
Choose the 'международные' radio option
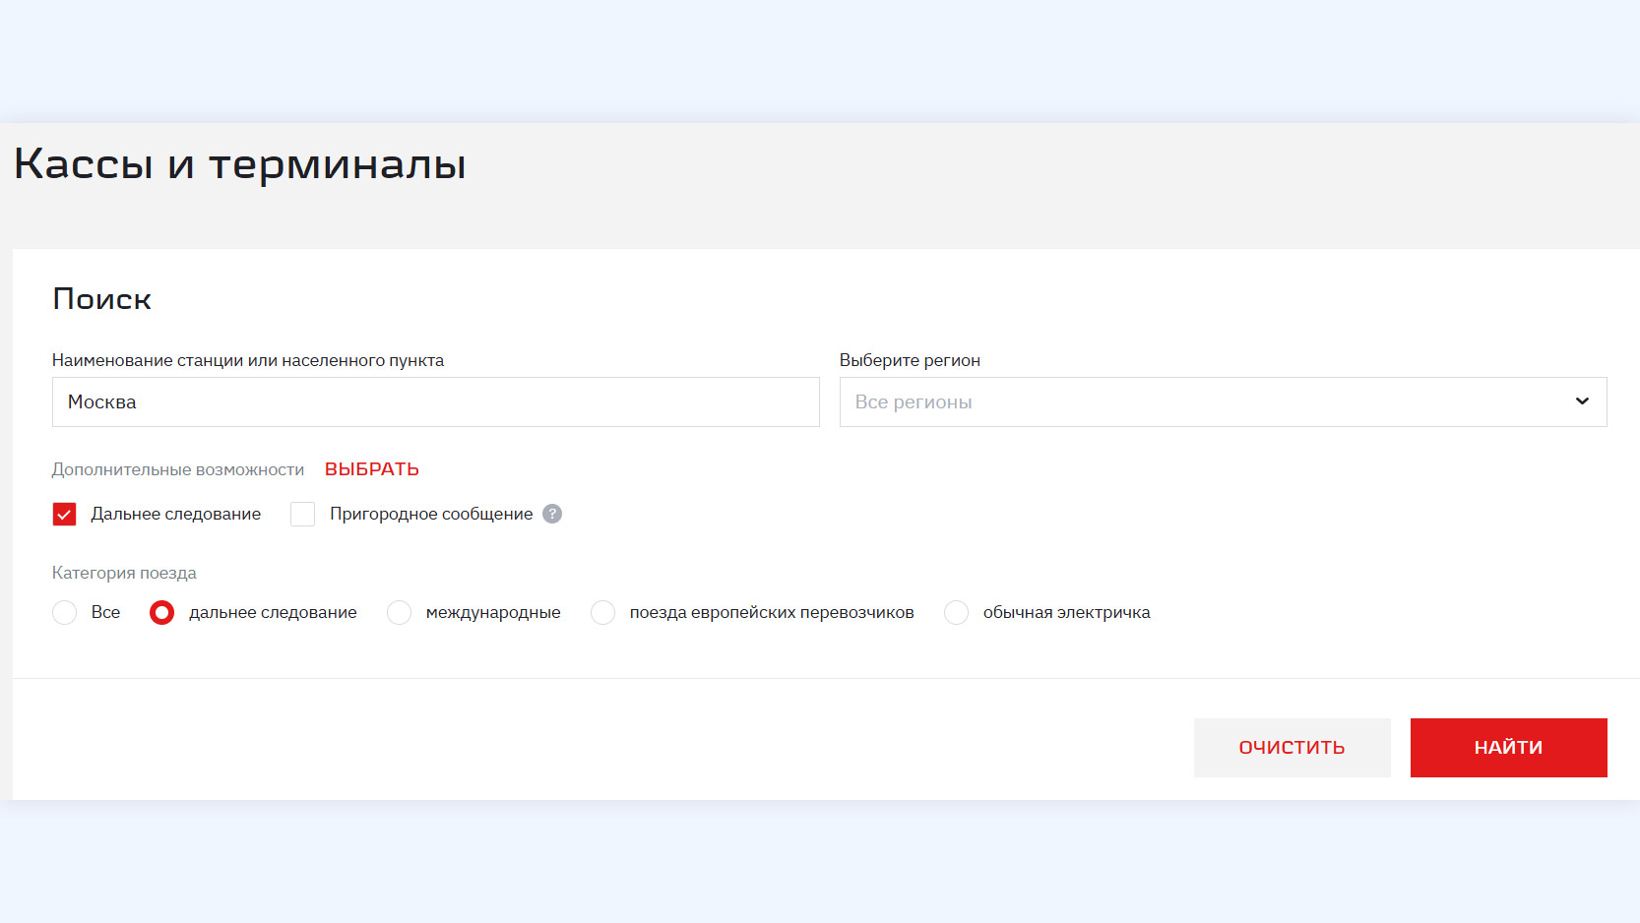click(x=399, y=613)
